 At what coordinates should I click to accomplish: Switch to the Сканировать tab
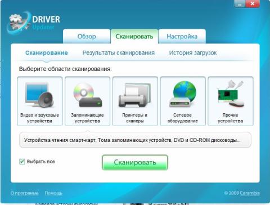pos(134,36)
